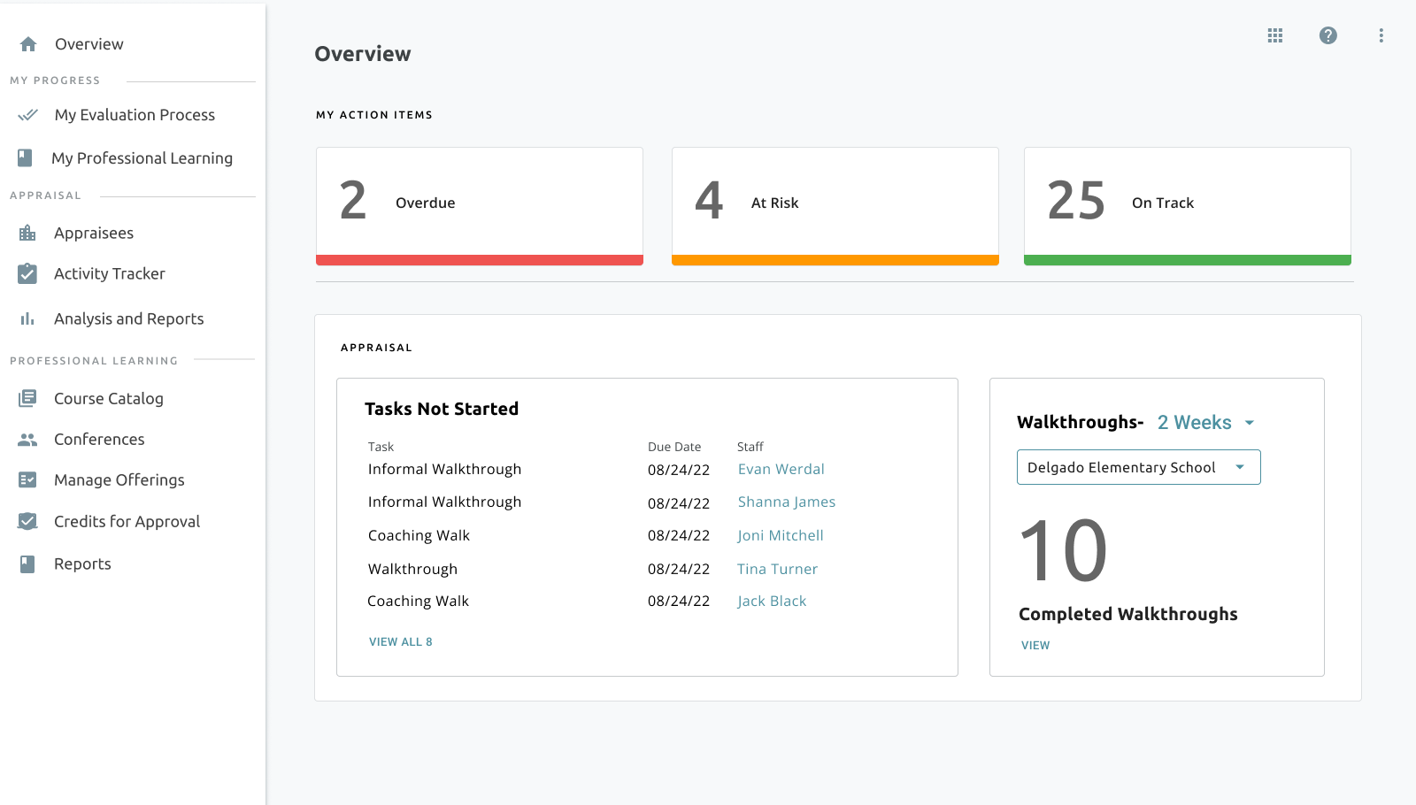
Task: Click the help question mark icon
Action: 1327,35
